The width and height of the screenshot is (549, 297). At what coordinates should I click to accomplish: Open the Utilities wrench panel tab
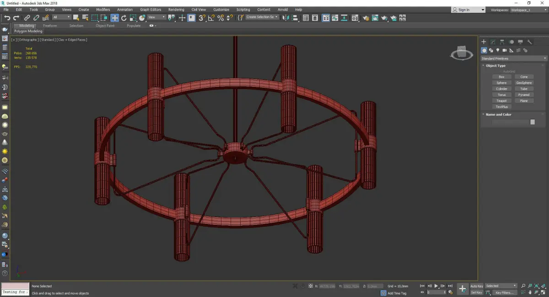[530, 42]
